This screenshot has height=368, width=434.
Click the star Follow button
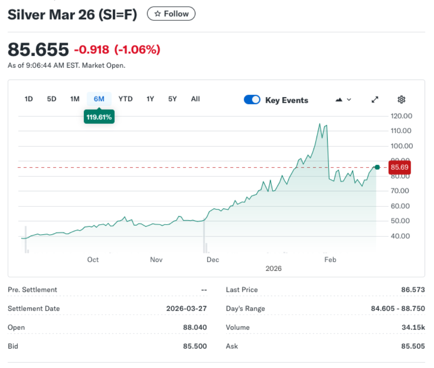tap(171, 14)
